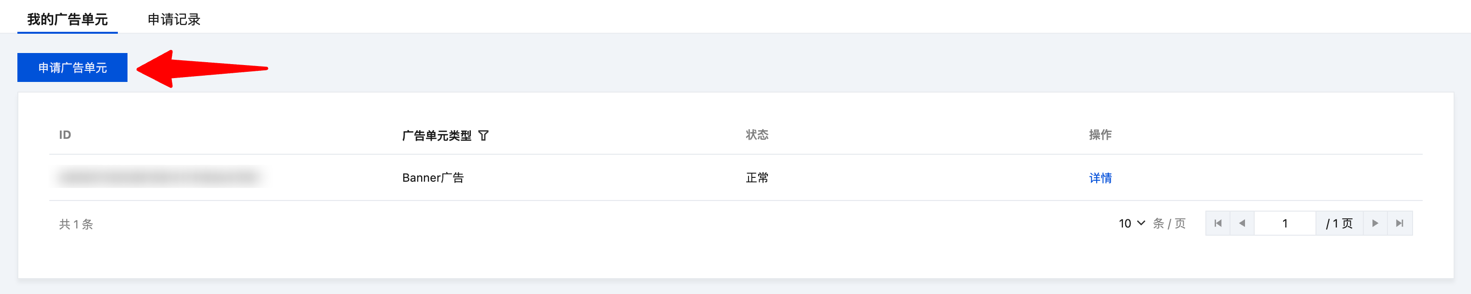Click the ID column header
This screenshot has height=294, width=1471.
click(x=65, y=135)
